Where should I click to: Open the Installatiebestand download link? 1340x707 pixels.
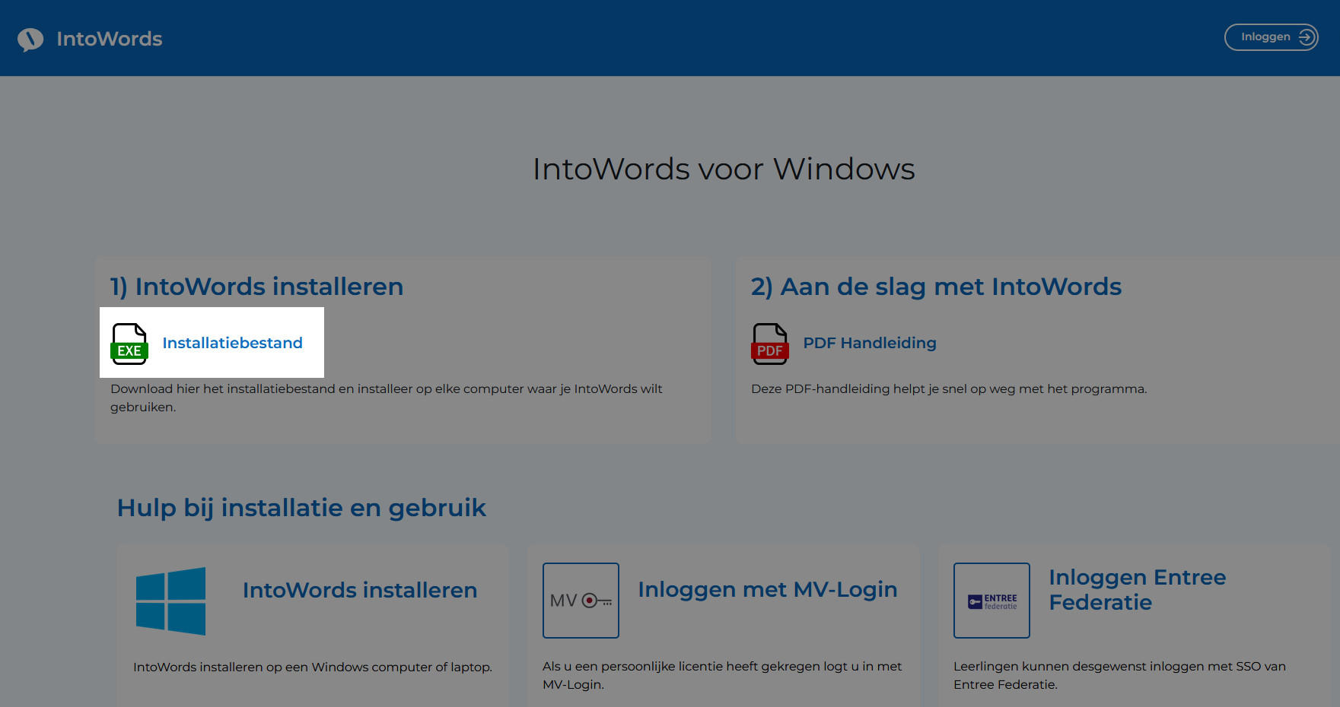(232, 343)
